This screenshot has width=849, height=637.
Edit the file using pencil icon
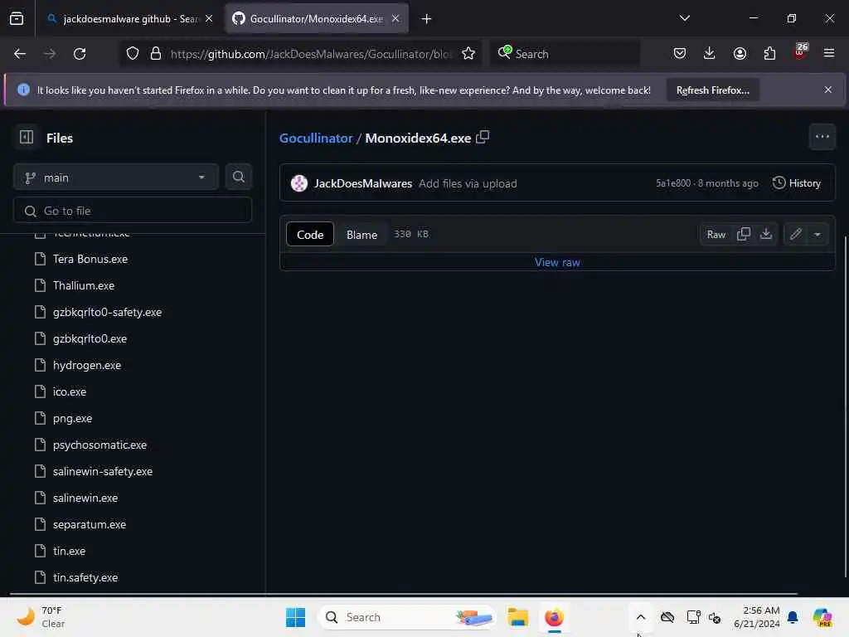(x=795, y=234)
